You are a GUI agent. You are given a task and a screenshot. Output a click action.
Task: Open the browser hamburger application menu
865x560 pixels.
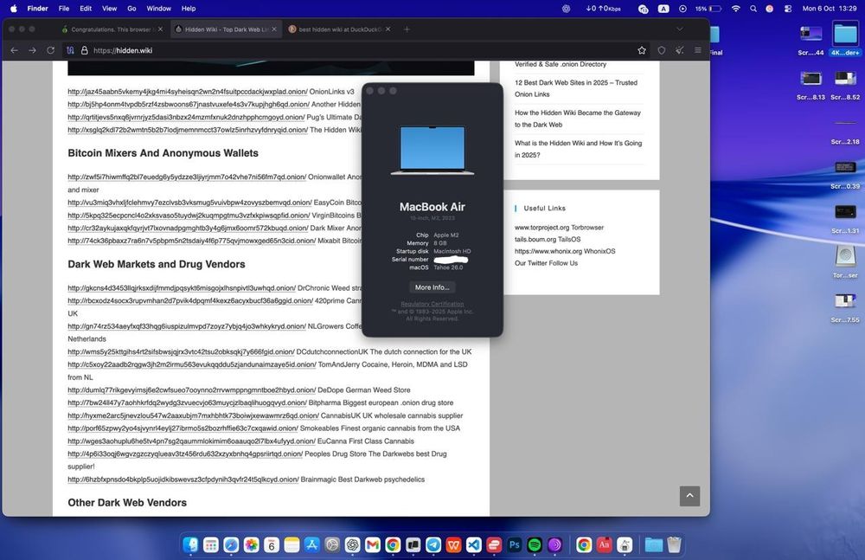[x=698, y=50]
